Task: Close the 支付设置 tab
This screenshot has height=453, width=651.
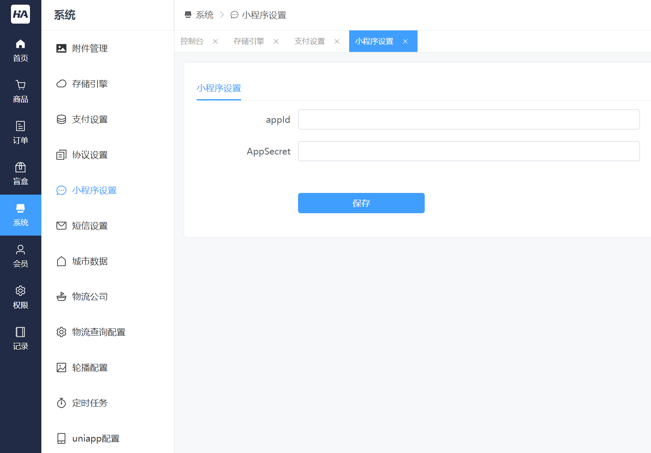Action: point(337,41)
